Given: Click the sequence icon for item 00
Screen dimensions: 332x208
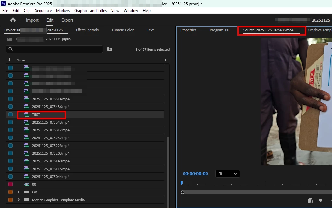Looking at the screenshot, I should pyautogui.click(x=27, y=184).
